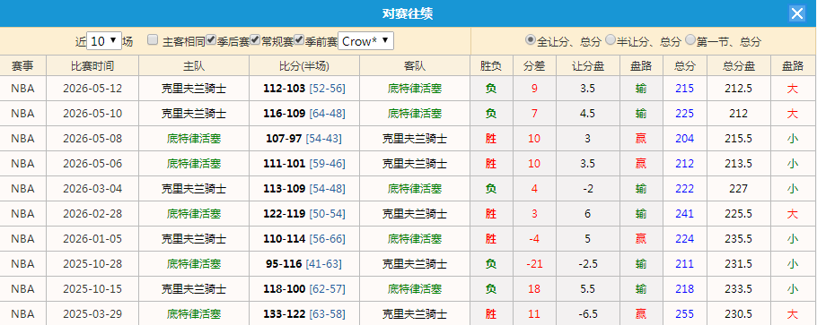Open the 近10场 match count dropdown
The image size is (817, 325).
pos(104,41)
